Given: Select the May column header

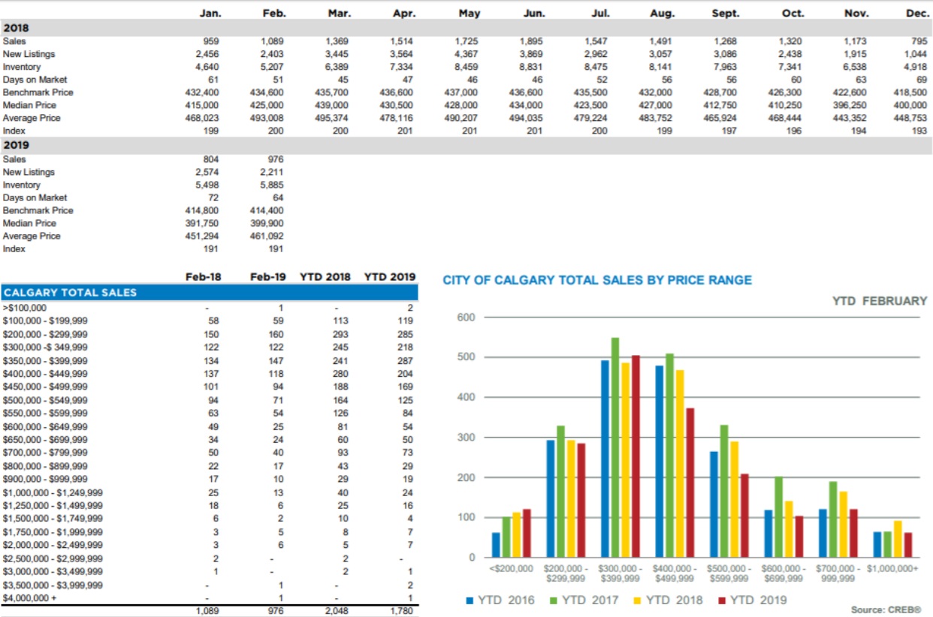Looking at the screenshot, I should [469, 14].
